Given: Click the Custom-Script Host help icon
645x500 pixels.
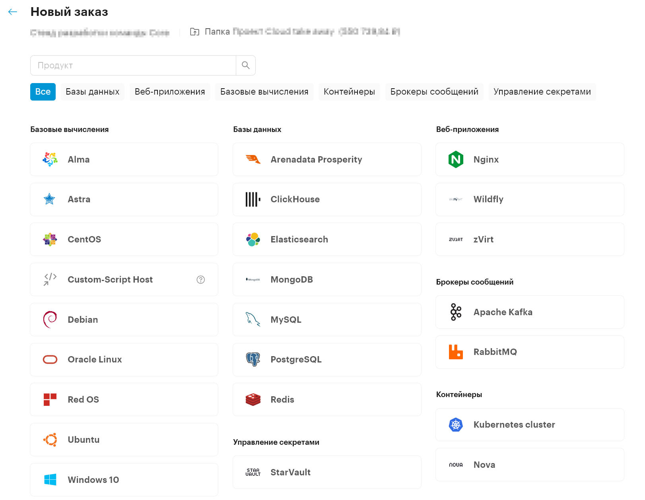Looking at the screenshot, I should [201, 280].
